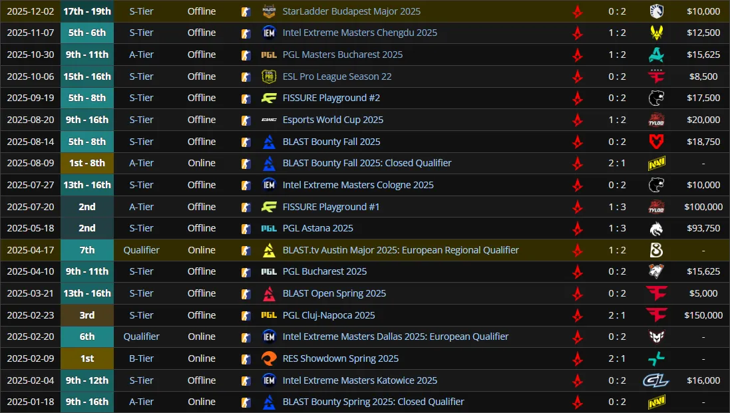This screenshot has height=413, width=730.
Task: Select the placement cell '17th - 19th'
Action: click(87, 11)
